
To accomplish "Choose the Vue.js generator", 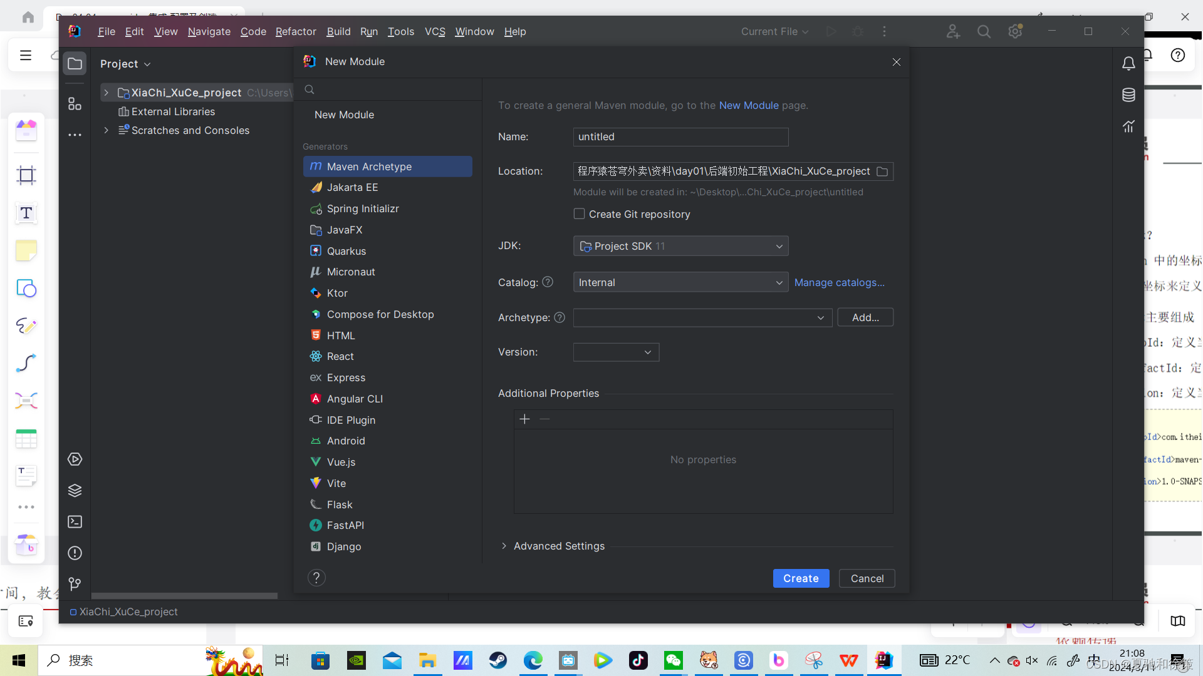I will click(388, 462).
